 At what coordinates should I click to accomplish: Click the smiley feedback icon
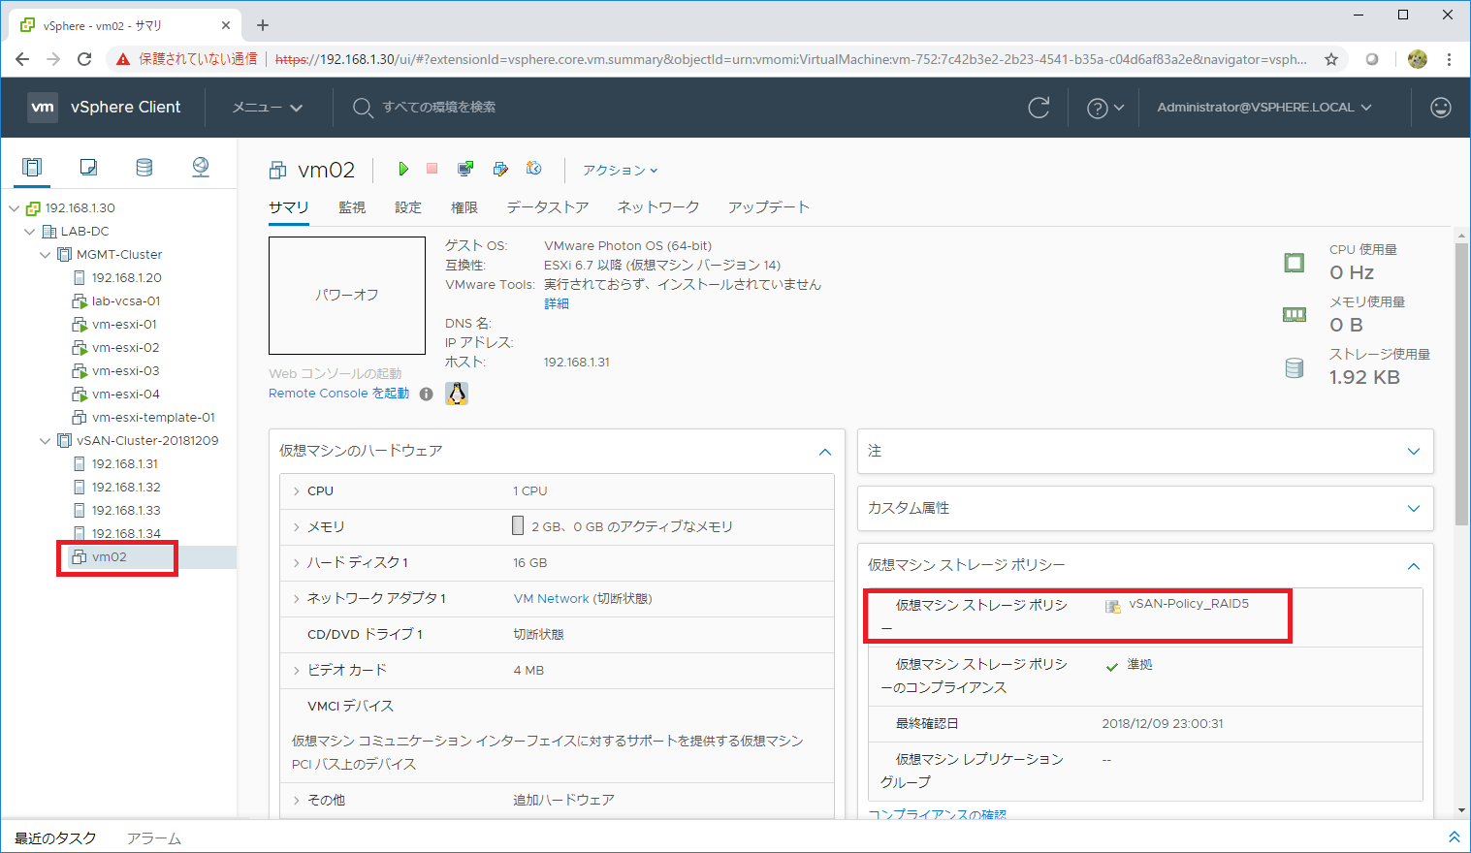coord(1441,108)
